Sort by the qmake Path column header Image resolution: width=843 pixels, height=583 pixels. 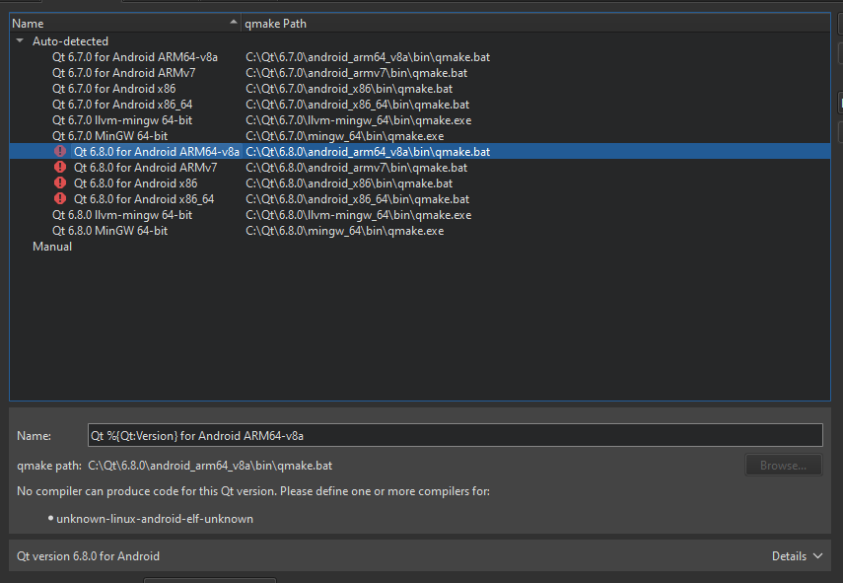pyautogui.click(x=535, y=23)
